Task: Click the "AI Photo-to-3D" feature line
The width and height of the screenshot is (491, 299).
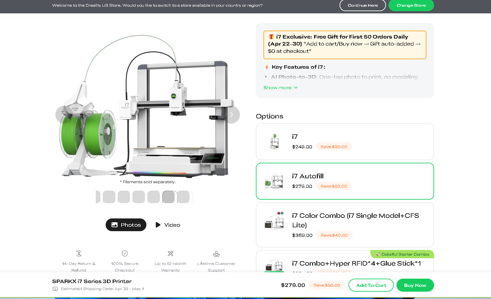Action: 344,77
